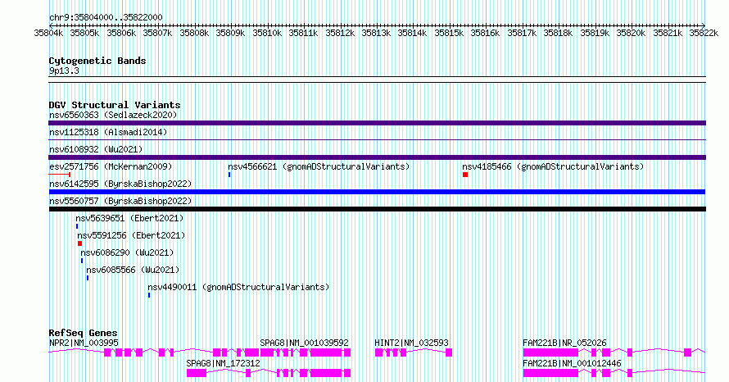Click the 35822k ruler tick label
The height and width of the screenshot is (382, 729).
(x=704, y=33)
